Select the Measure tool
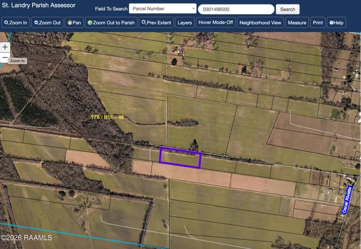 (x=297, y=23)
